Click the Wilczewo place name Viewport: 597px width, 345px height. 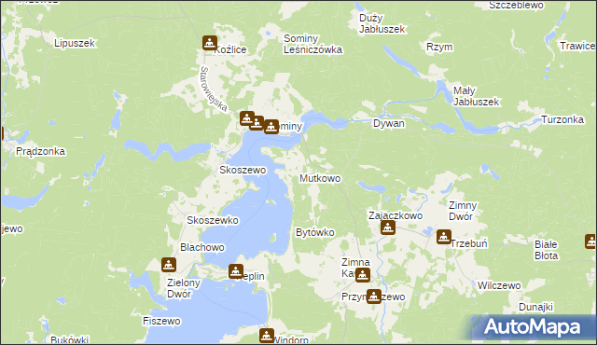[x=499, y=285]
